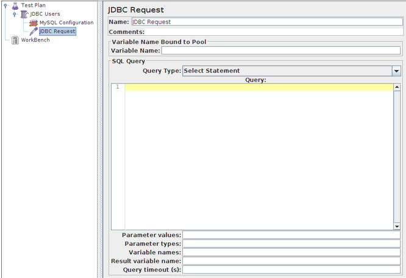Click the query editor vertical scrollbar track

pos(397,157)
